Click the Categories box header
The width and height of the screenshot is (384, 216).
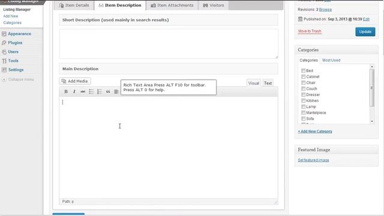[x=337, y=50]
